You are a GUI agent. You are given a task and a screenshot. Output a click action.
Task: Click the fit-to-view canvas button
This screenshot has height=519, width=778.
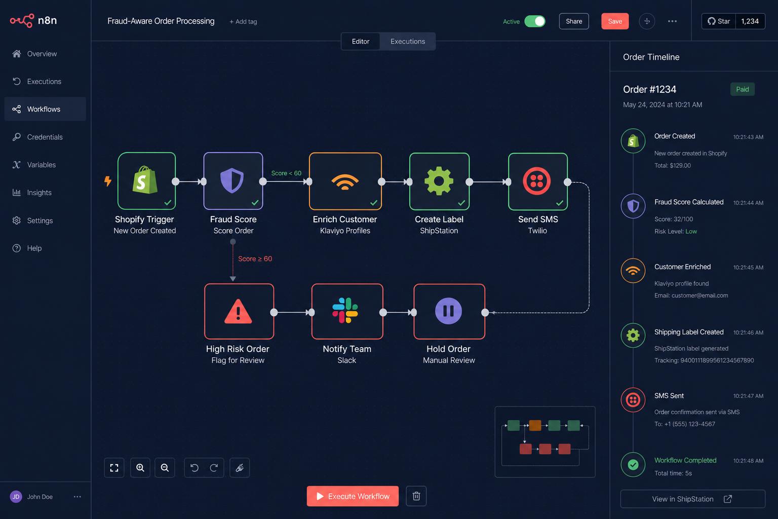click(x=114, y=468)
